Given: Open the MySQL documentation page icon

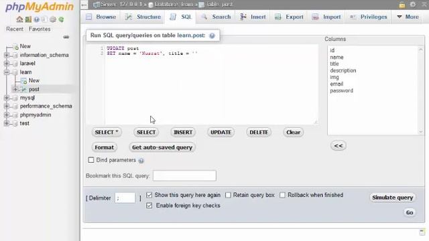Looking at the screenshot, I should tap(45, 19).
